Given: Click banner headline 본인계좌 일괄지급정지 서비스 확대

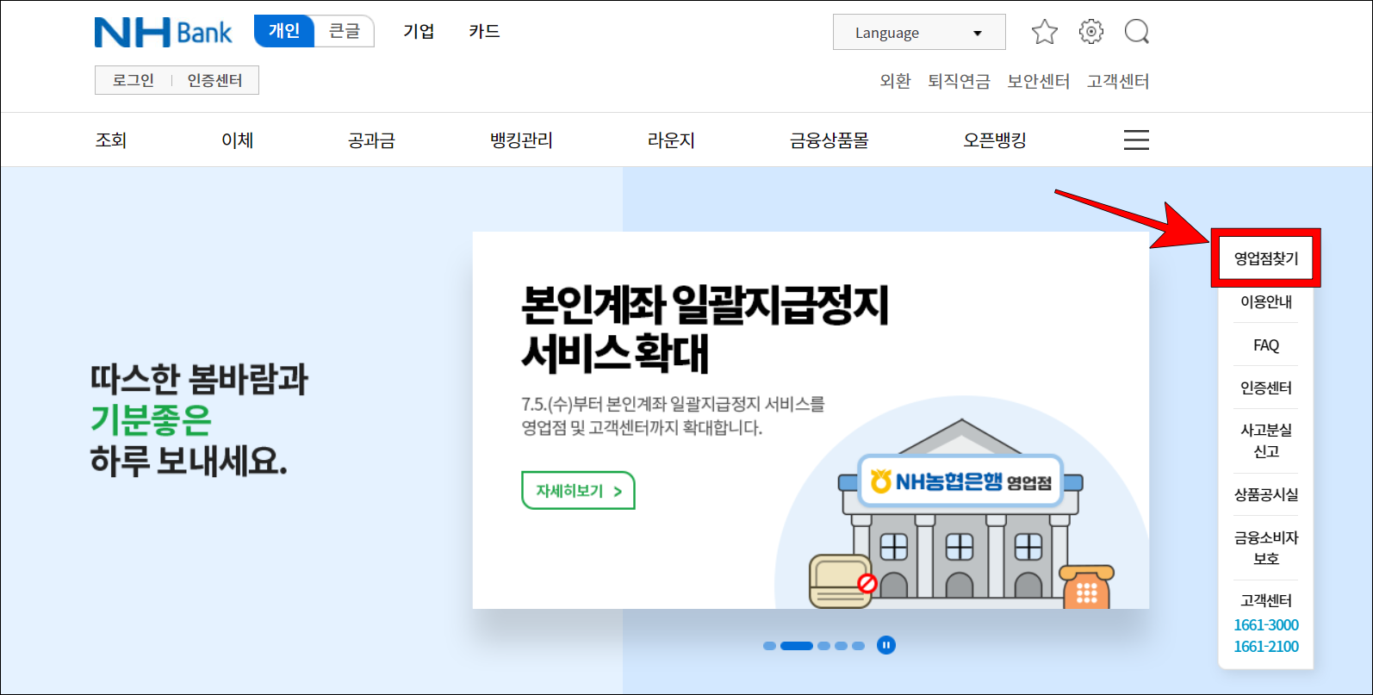Looking at the screenshot, I should pos(705,329).
